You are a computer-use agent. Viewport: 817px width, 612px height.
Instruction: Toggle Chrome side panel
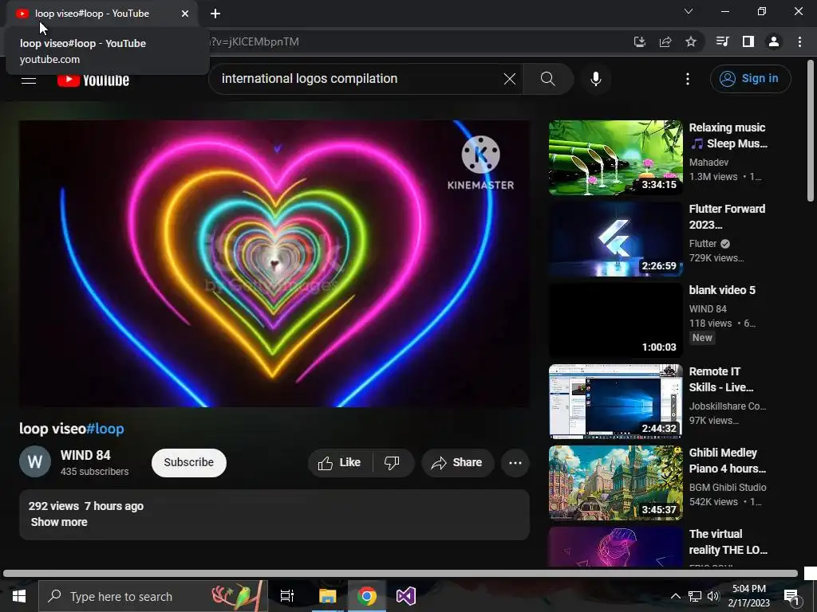coord(748,41)
